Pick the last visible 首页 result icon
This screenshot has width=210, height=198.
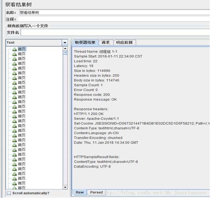pyautogui.click(x=14, y=188)
